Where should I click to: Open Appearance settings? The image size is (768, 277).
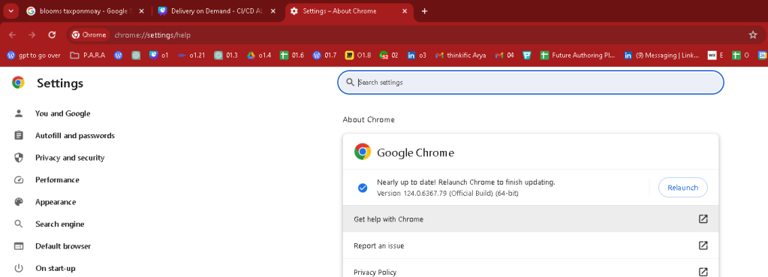pos(56,202)
